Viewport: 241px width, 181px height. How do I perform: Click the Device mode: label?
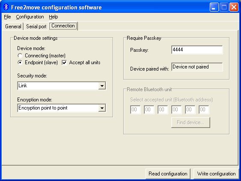(x=31, y=48)
